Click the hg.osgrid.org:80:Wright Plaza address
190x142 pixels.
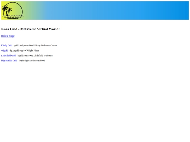pyautogui.click(x=24, y=50)
